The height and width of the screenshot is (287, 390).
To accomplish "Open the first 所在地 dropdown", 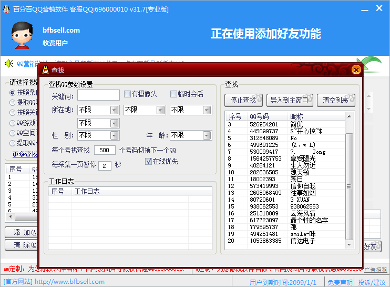I will click(x=114, y=110).
